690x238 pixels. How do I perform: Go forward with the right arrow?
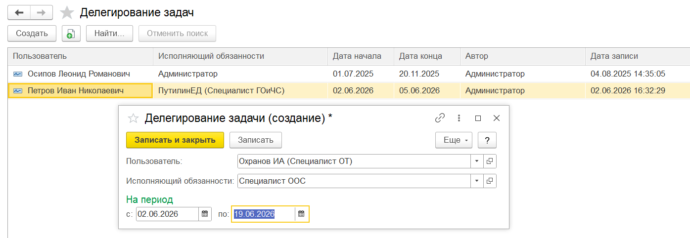pos(42,12)
